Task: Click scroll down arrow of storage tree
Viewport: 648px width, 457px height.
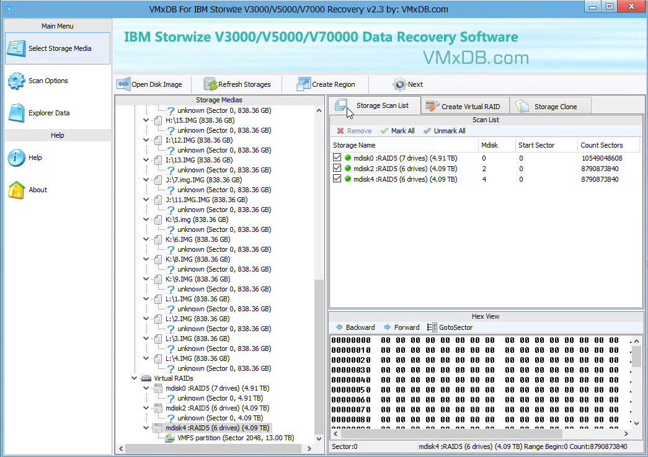Action: pos(319,439)
